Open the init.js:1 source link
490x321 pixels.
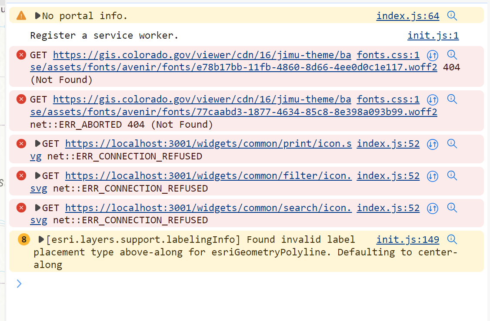click(433, 36)
